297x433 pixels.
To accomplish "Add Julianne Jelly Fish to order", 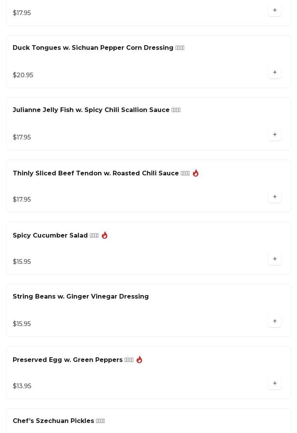I will click(275, 134).
